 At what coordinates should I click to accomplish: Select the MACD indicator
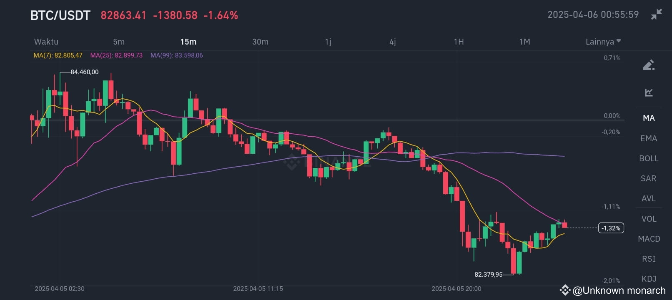649,238
